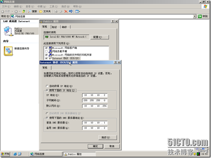Switch to 验证 tab in Public properties
The height and width of the screenshot is (158, 211).
pyautogui.click(x=54, y=27)
